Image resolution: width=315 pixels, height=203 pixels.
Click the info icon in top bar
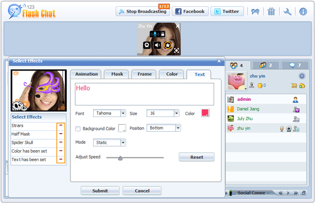303,12
